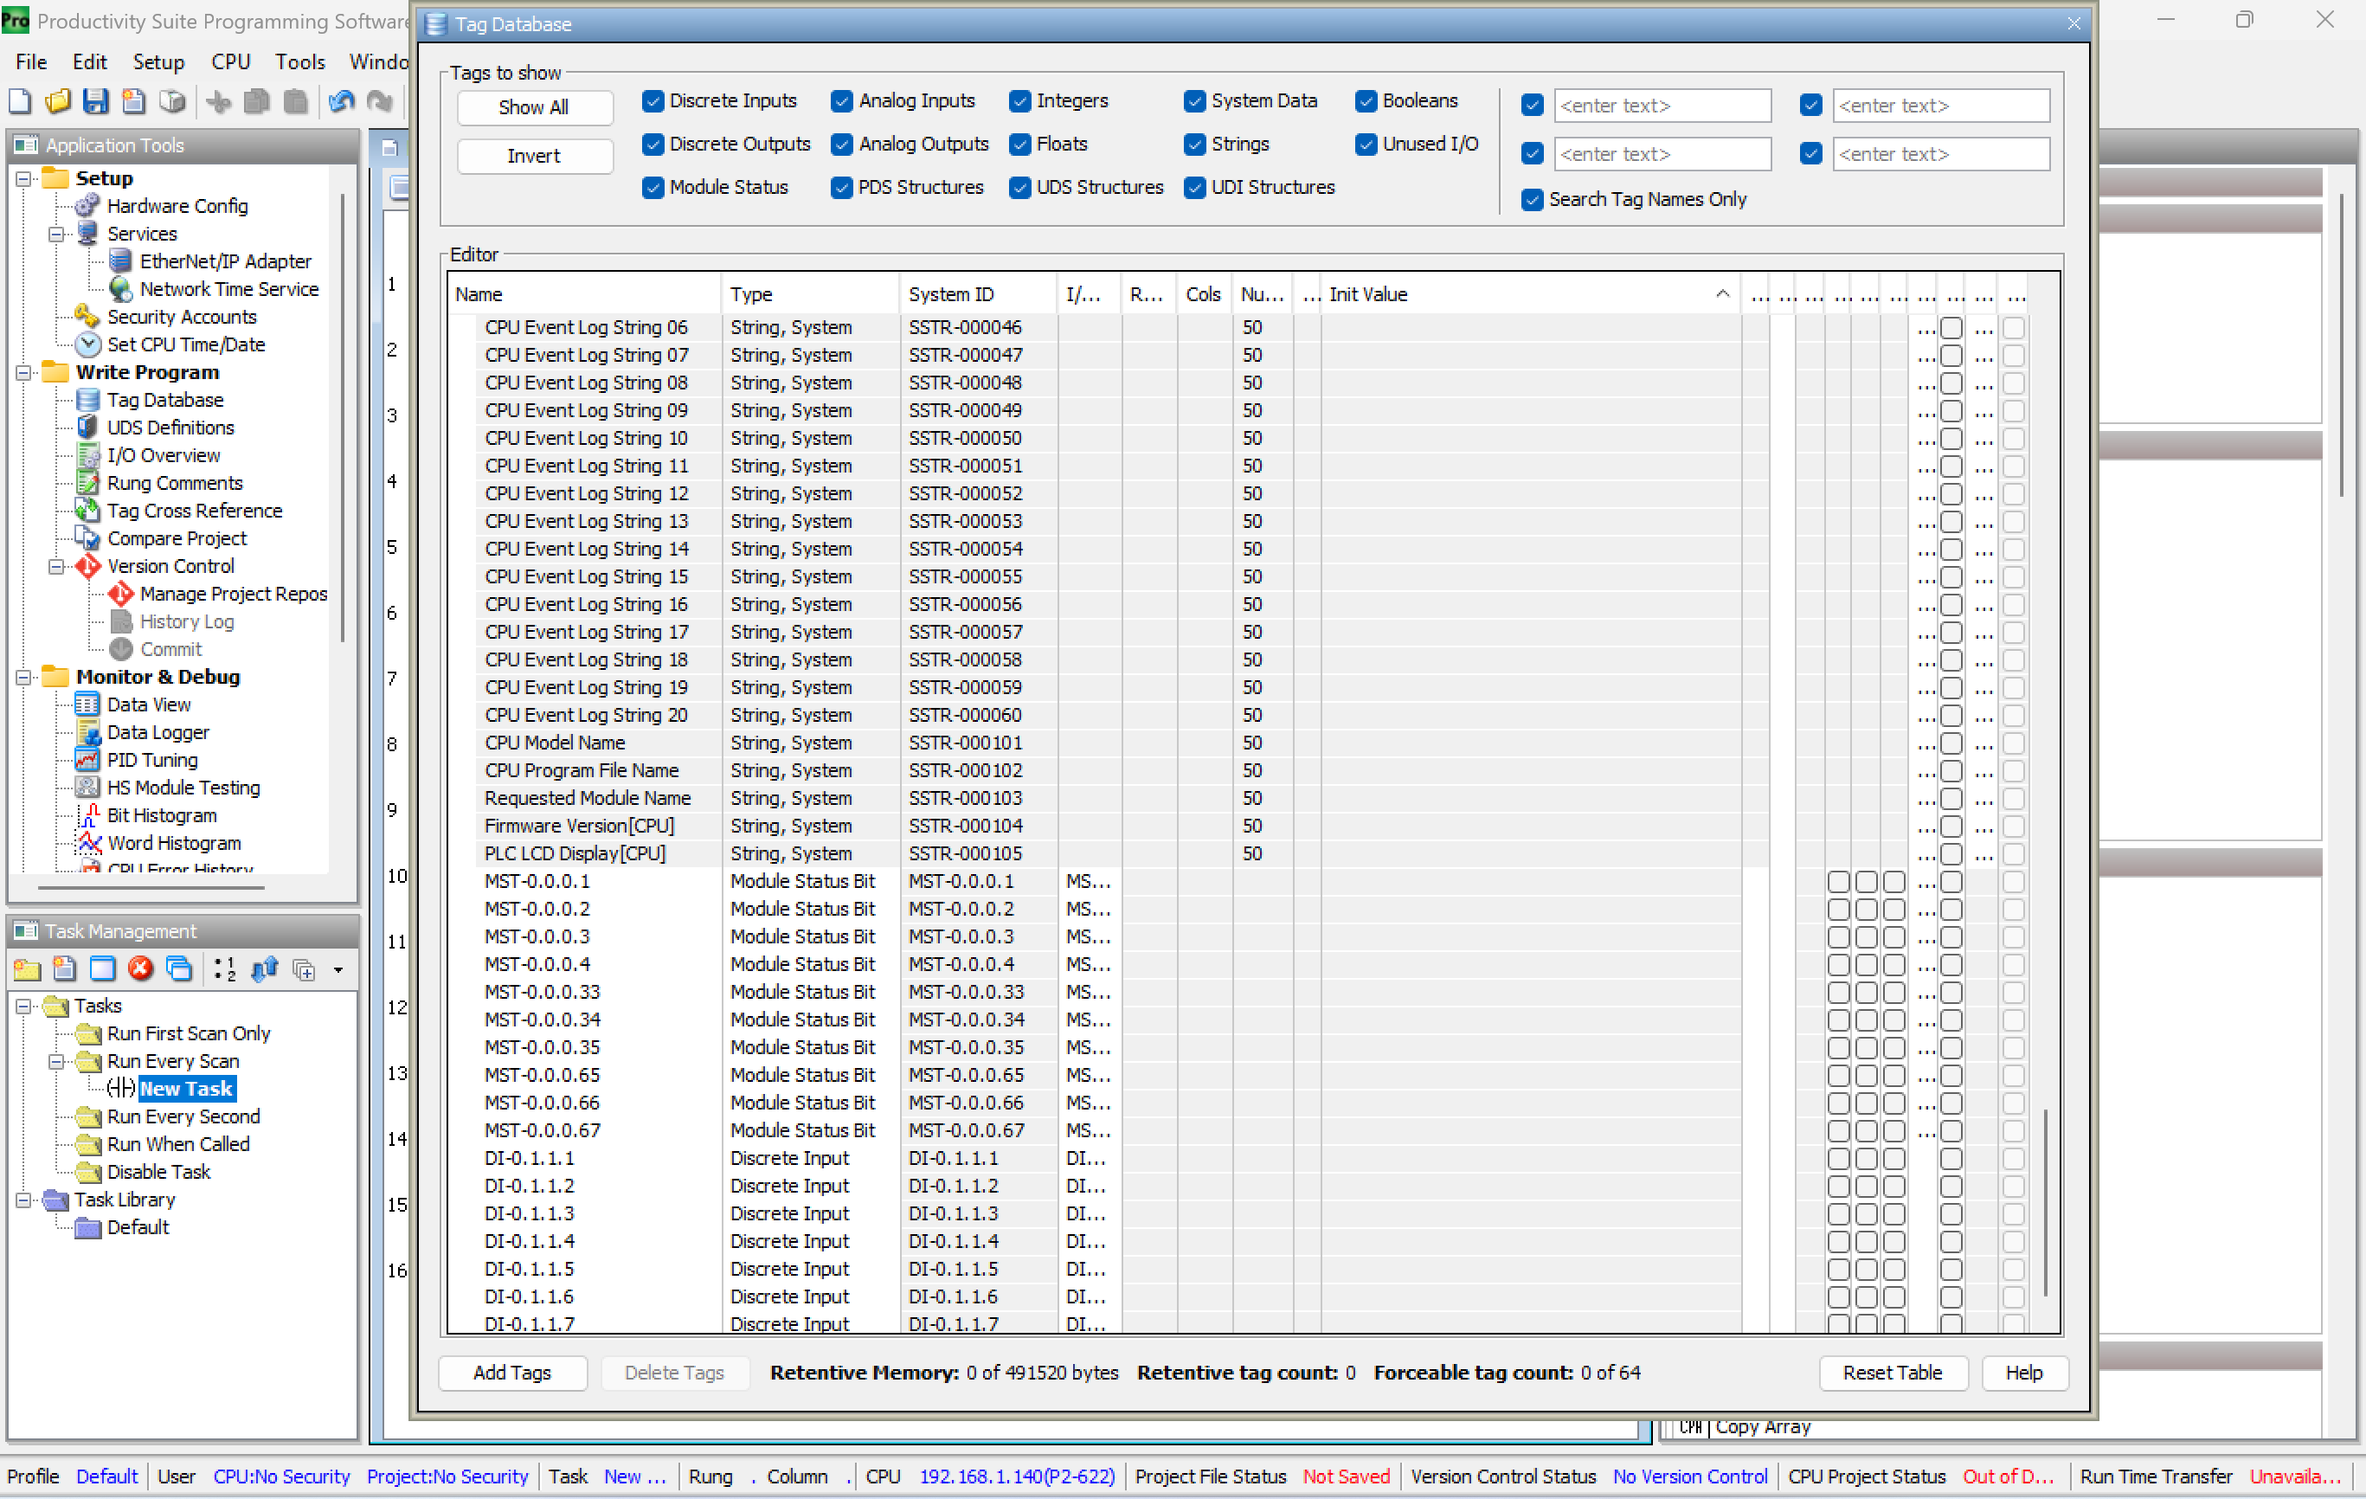Open Rung Comments icon

(x=87, y=483)
